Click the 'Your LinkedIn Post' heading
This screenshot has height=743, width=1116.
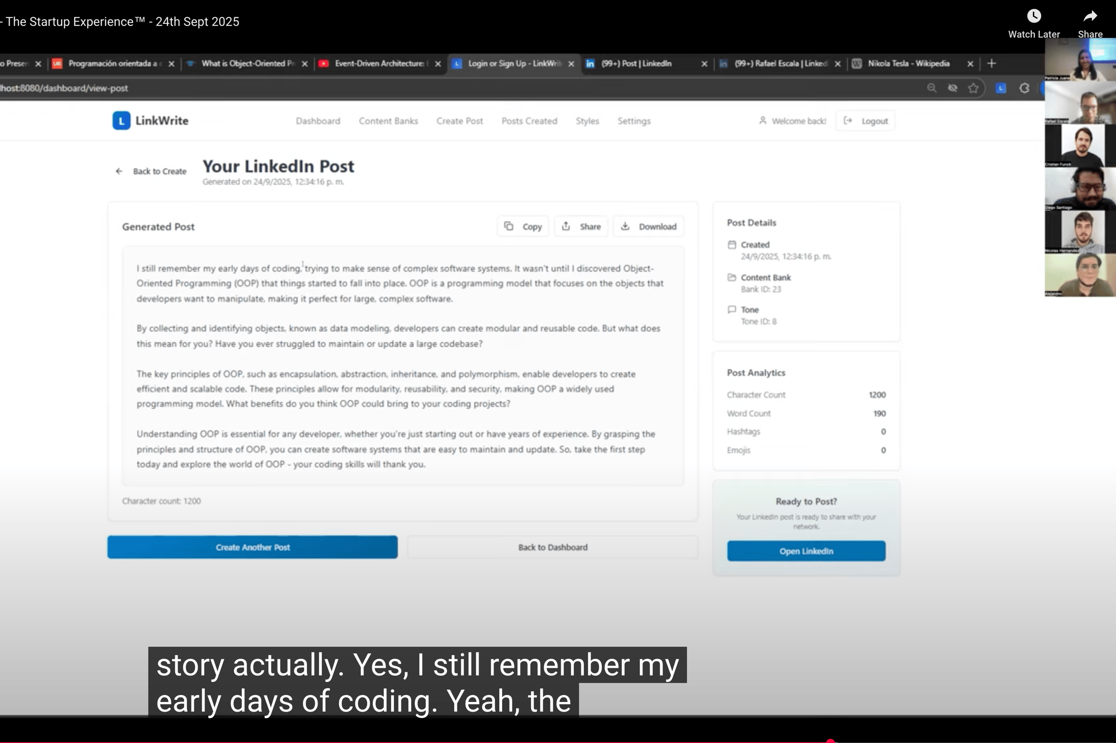click(279, 166)
